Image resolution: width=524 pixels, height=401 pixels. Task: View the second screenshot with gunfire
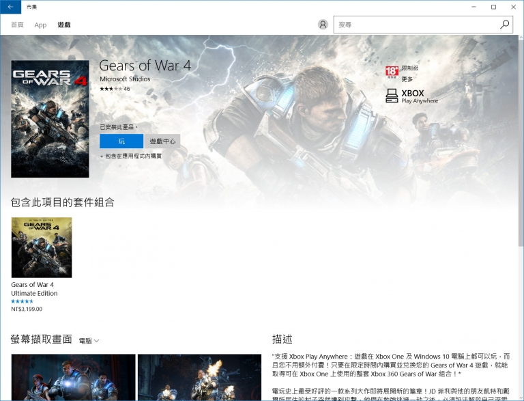point(199,377)
